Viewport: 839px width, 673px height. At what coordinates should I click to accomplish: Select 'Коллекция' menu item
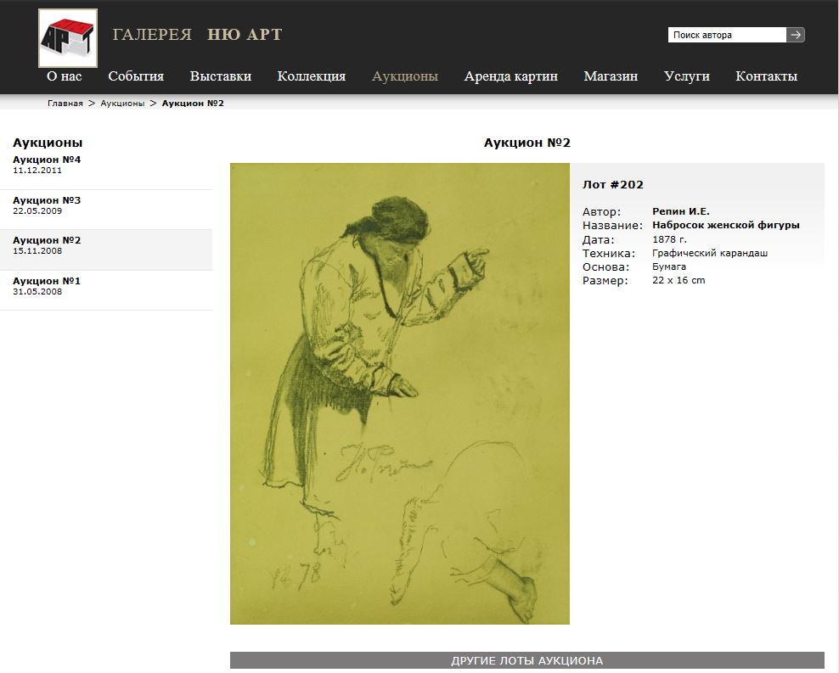point(312,76)
